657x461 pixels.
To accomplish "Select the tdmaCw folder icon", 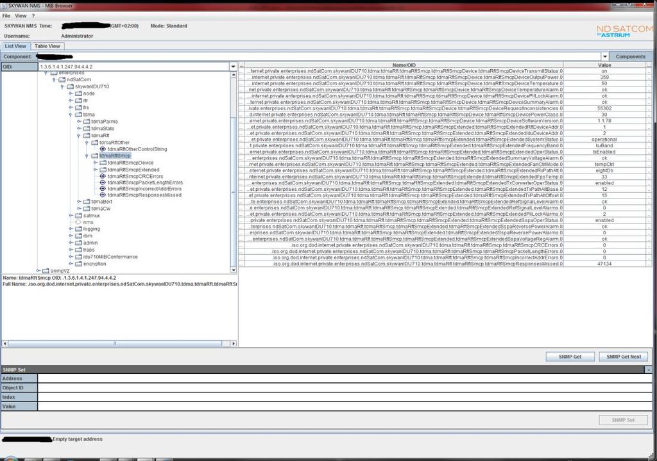I will pos(87,208).
